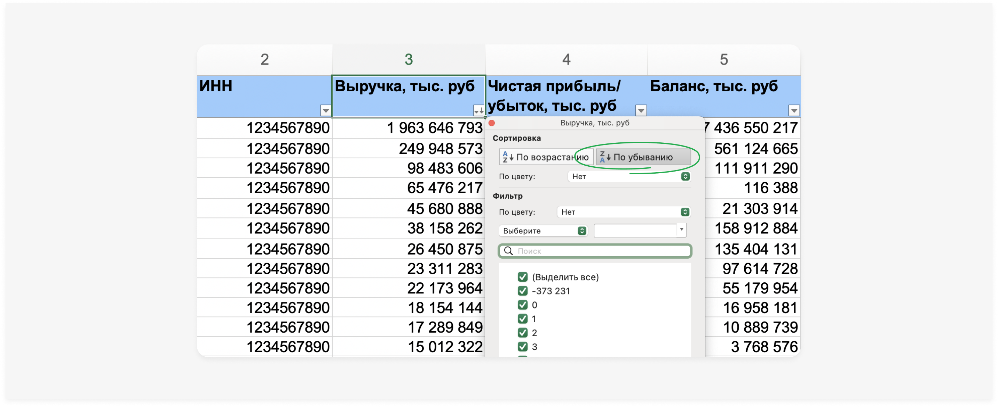
Task: Open filter arrow in Баланс header
Action: (x=794, y=110)
